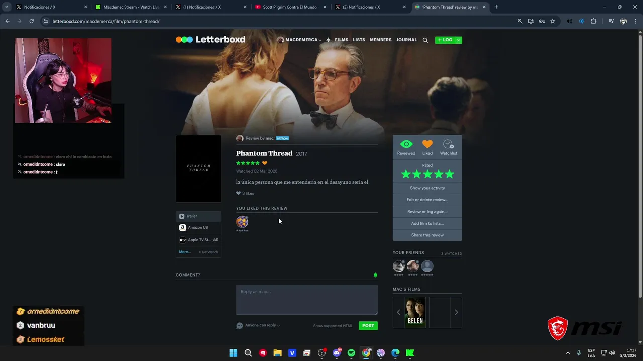Click previous arrow in Mac's Films carousel

point(399,312)
